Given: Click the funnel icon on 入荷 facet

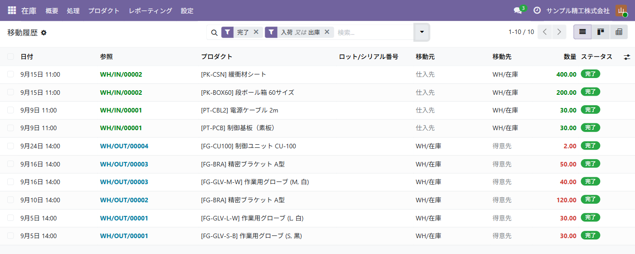Looking at the screenshot, I should [x=271, y=32].
